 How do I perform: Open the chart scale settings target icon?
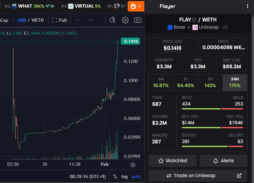point(133,165)
